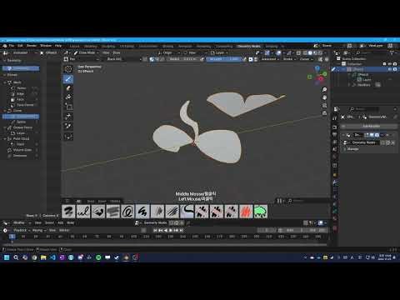This screenshot has height=300, width=400.
Task: Open the File menu
Action: [12, 46]
